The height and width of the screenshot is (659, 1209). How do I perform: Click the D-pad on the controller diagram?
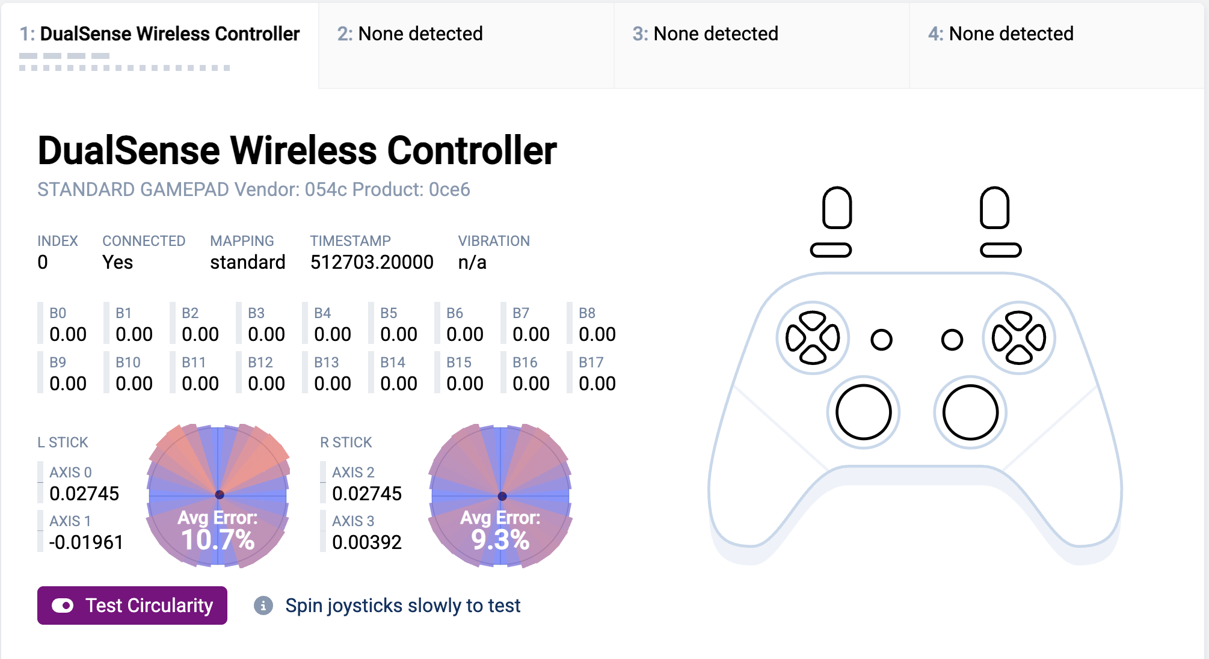point(813,338)
